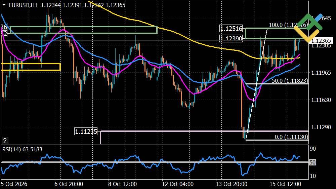Select the EURUSD,H1 symbol title text
The image size is (336, 189).
pyautogui.click(x=23, y=5)
